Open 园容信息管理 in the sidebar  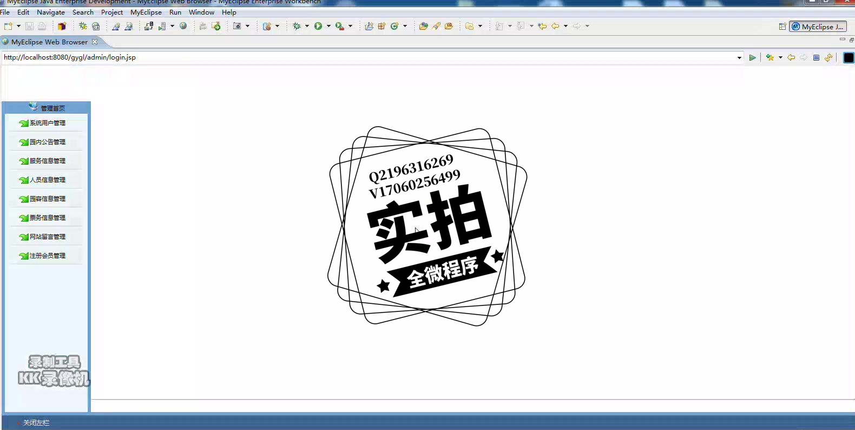(x=47, y=199)
